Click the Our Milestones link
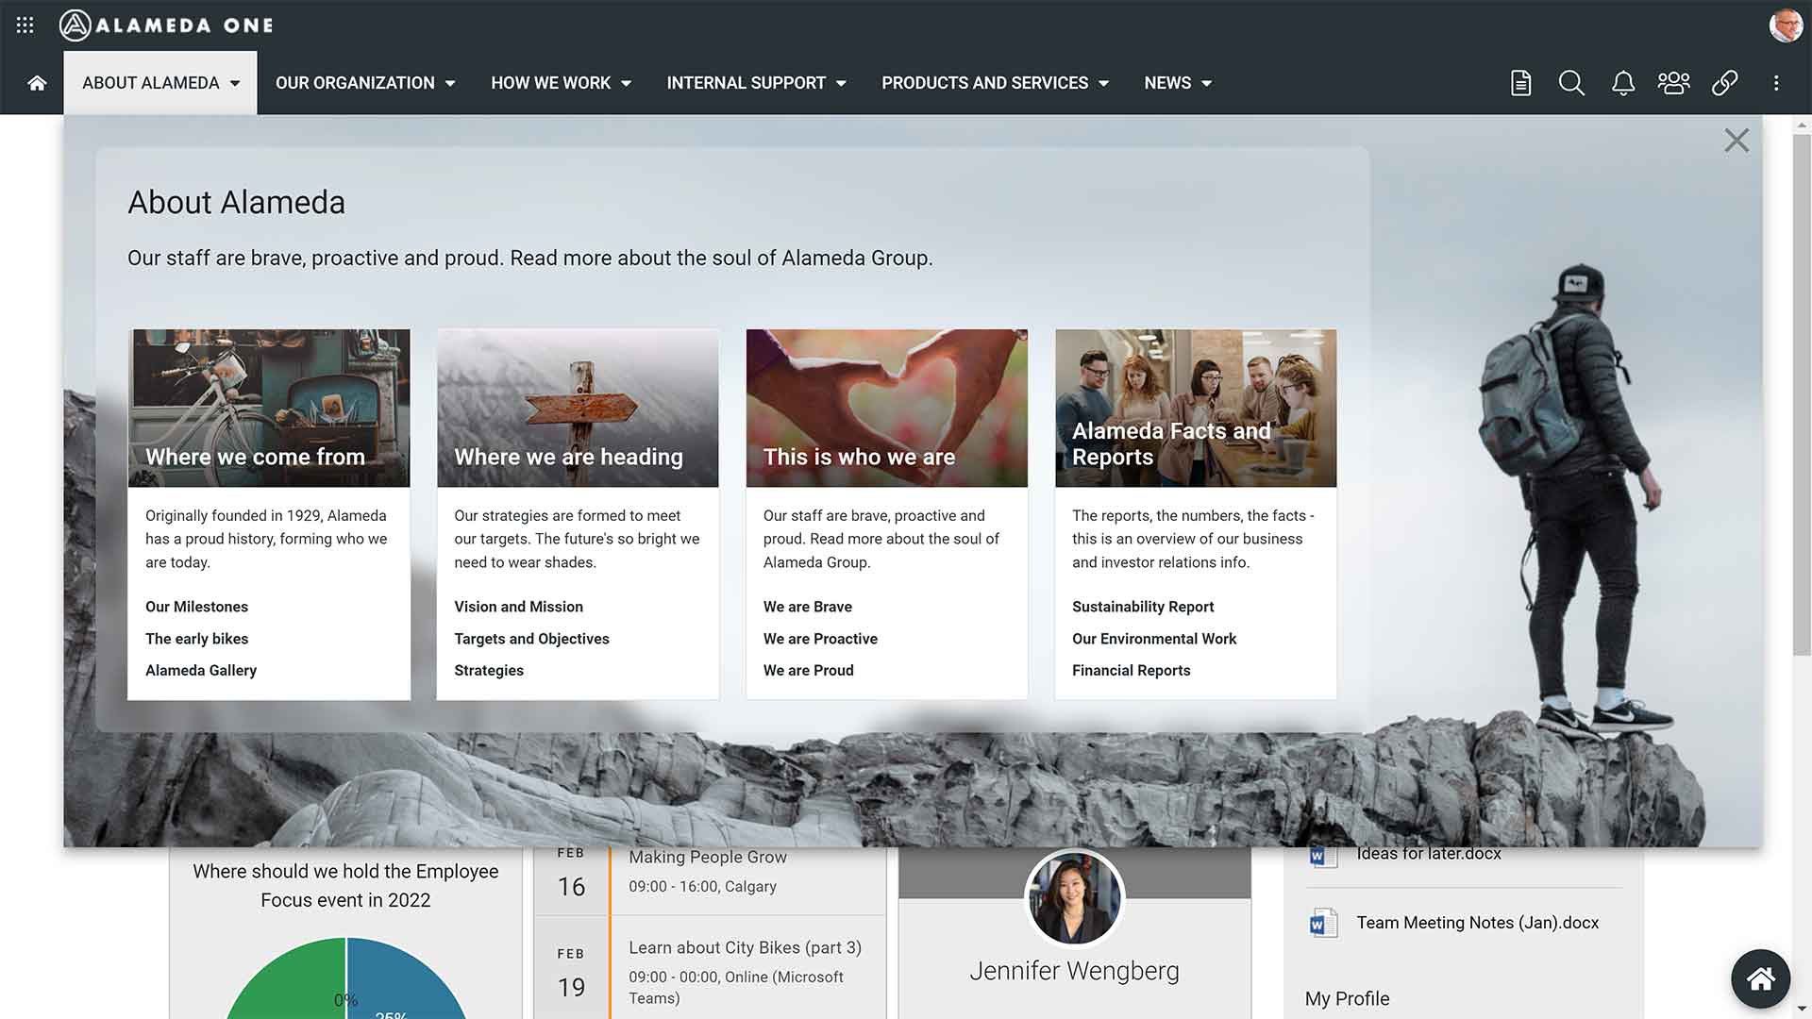 point(196,606)
